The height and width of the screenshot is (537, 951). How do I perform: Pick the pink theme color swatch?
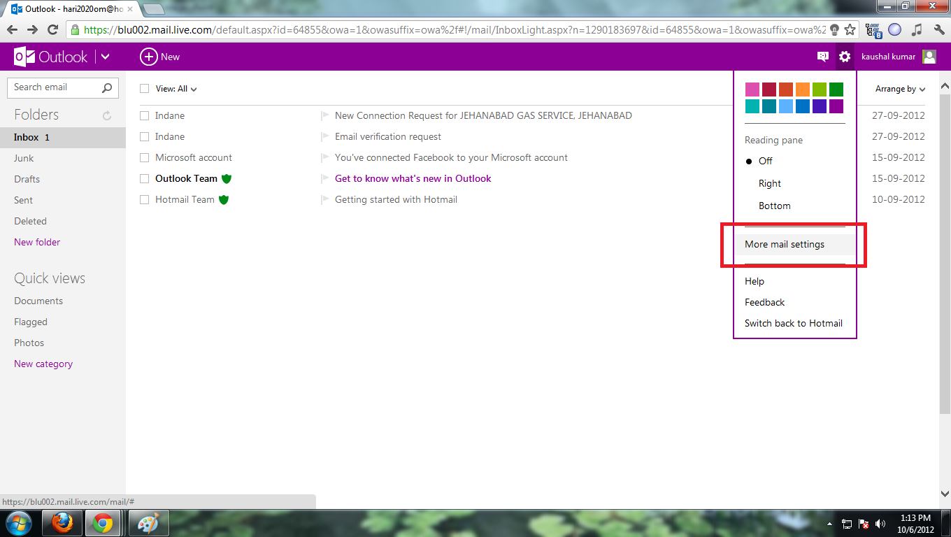[752, 89]
